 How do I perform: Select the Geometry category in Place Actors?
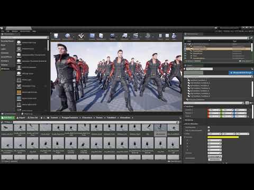5,61
